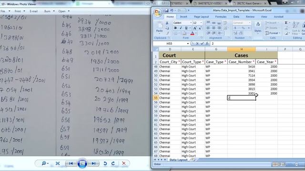Image resolution: width=305 pixels, height=171 pixels.
Task: Select column D header
Action: point(170,49)
